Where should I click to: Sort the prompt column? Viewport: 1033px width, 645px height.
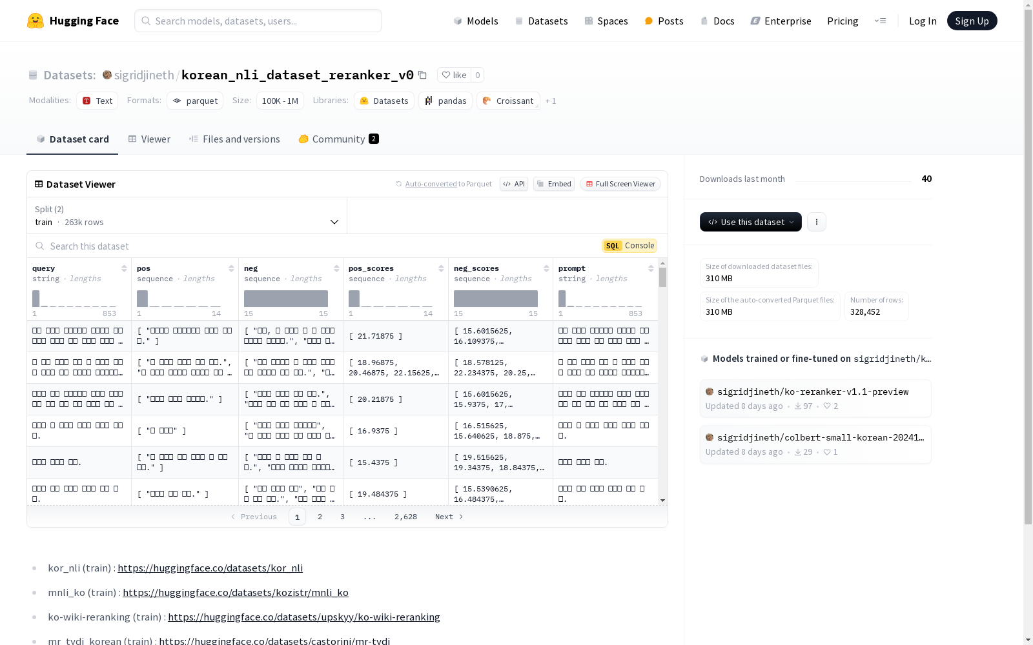pos(651,268)
